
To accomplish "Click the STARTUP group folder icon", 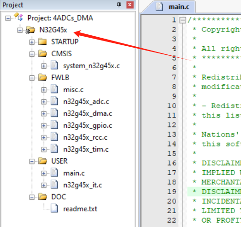I will [x=42, y=41].
